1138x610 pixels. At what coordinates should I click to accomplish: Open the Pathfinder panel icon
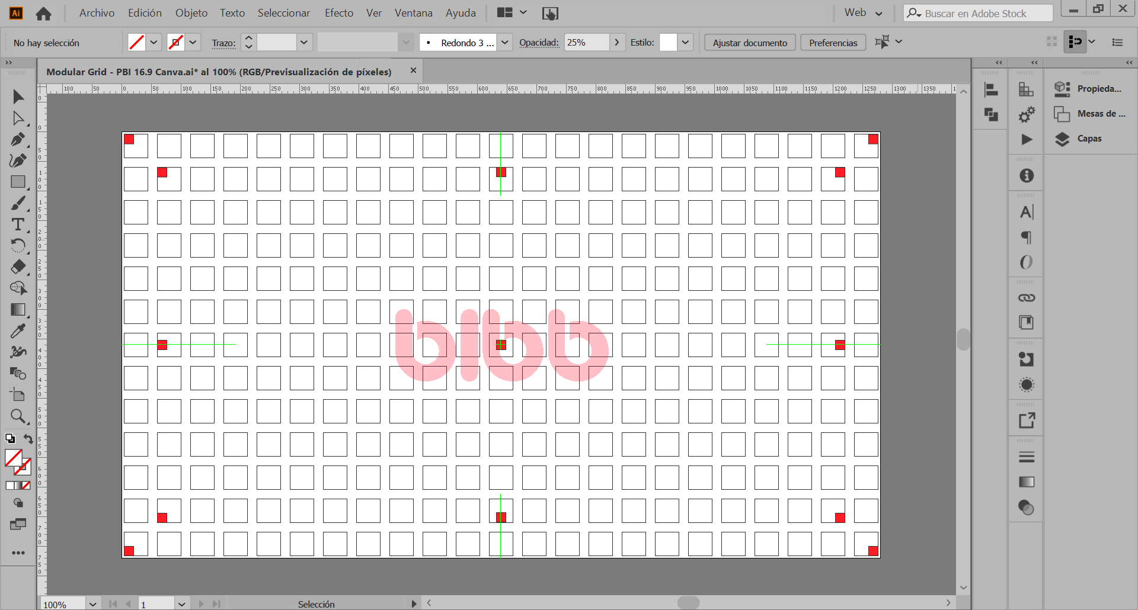click(x=990, y=114)
